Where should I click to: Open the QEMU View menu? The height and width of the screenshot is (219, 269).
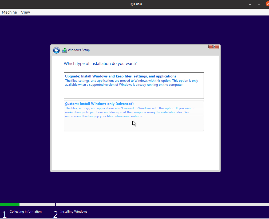25,12
